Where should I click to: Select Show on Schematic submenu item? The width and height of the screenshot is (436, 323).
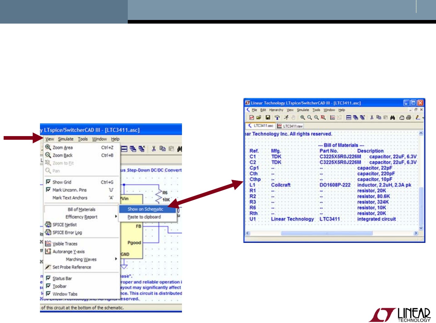point(147,209)
